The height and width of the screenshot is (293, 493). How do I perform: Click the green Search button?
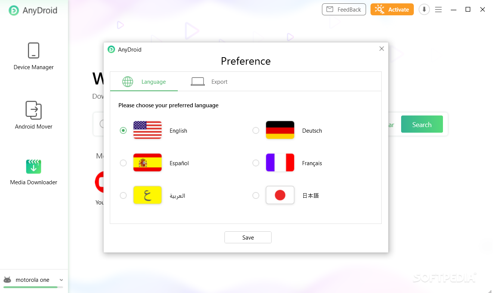pos(422,124)
